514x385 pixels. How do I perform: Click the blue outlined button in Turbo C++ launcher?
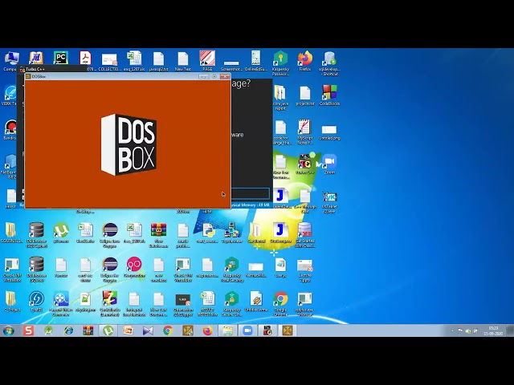coord(251,193)
